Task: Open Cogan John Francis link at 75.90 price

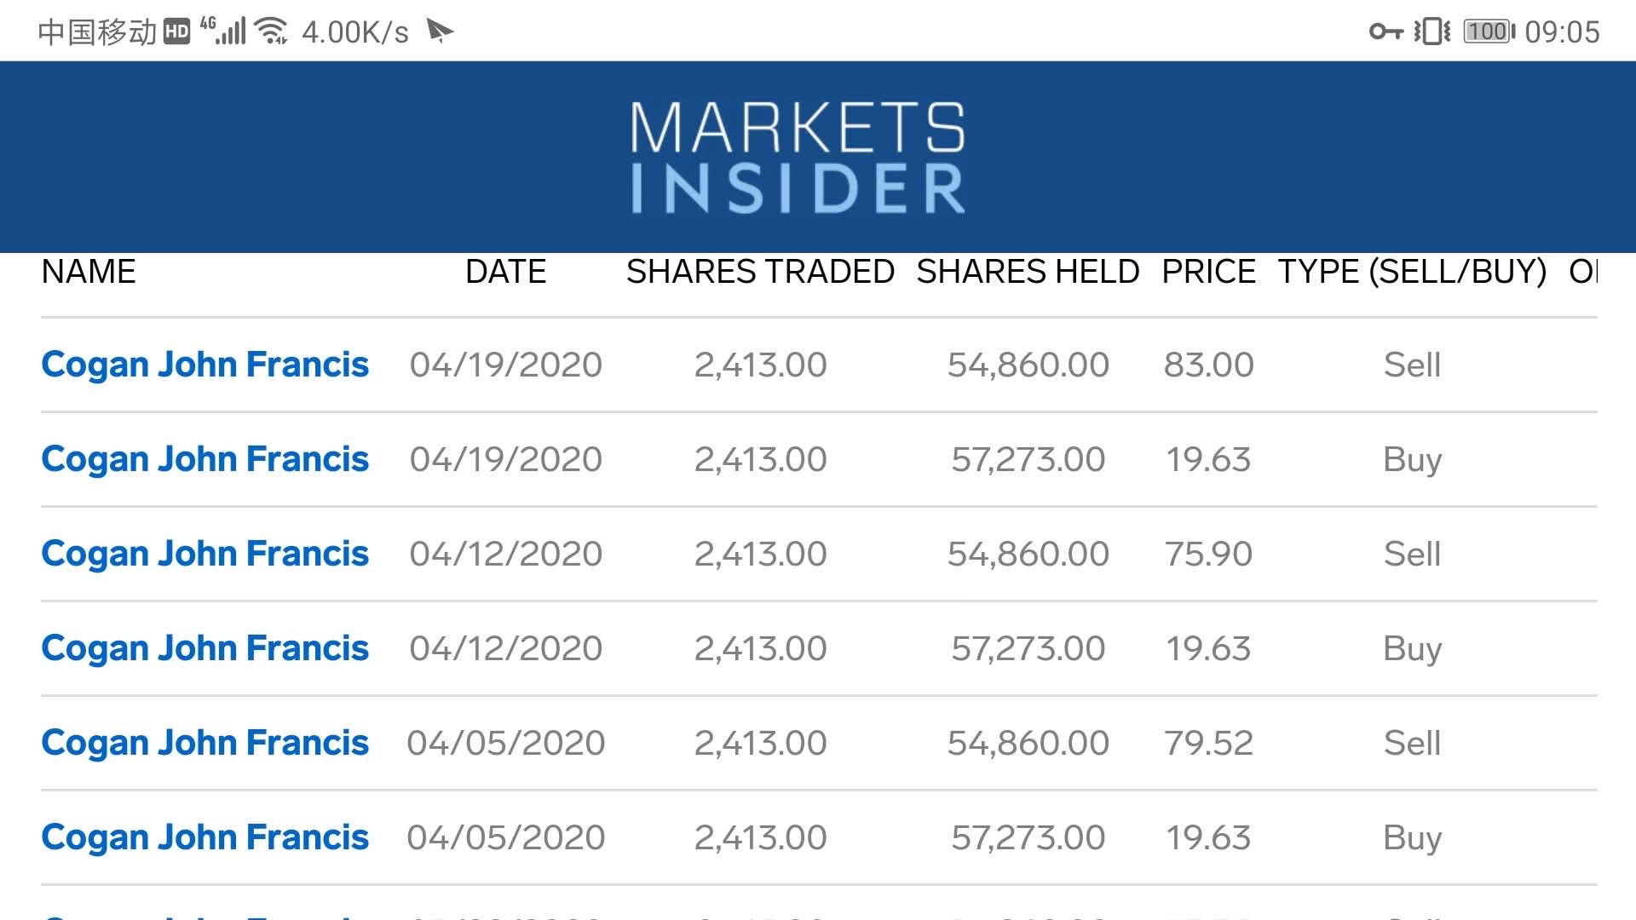Action: (x=204, y=554)
